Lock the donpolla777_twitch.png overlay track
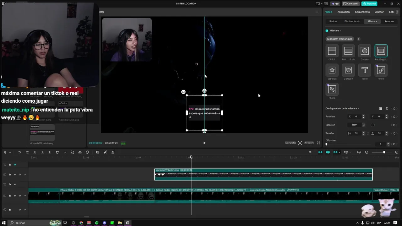Screen dimensions: 402x226 tap(10, 175)
